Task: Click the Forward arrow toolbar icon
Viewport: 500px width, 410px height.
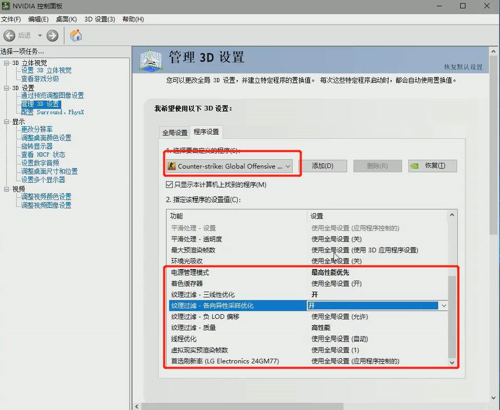Action: [x=52, y=36]
